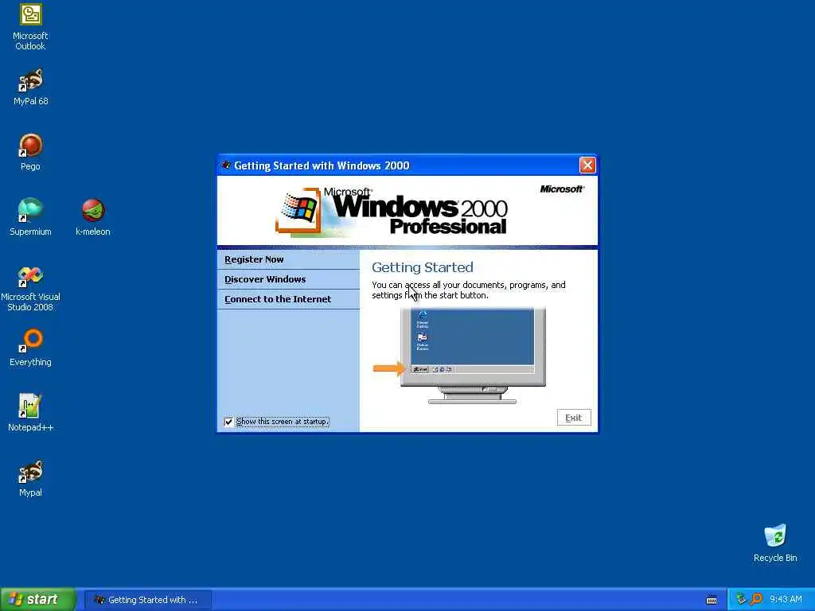
Task: Click the monitor illustration in Getting Started
Action: (x=472, y=356)
